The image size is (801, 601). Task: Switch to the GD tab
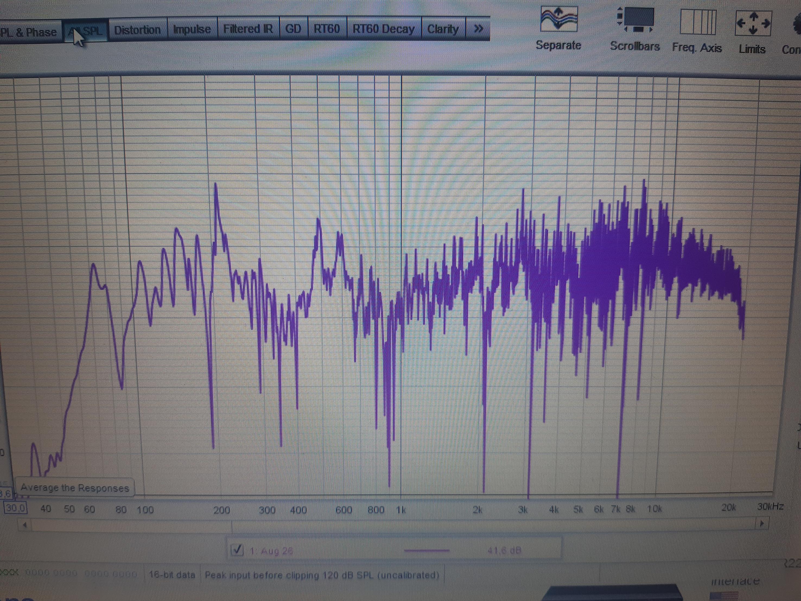293,29
